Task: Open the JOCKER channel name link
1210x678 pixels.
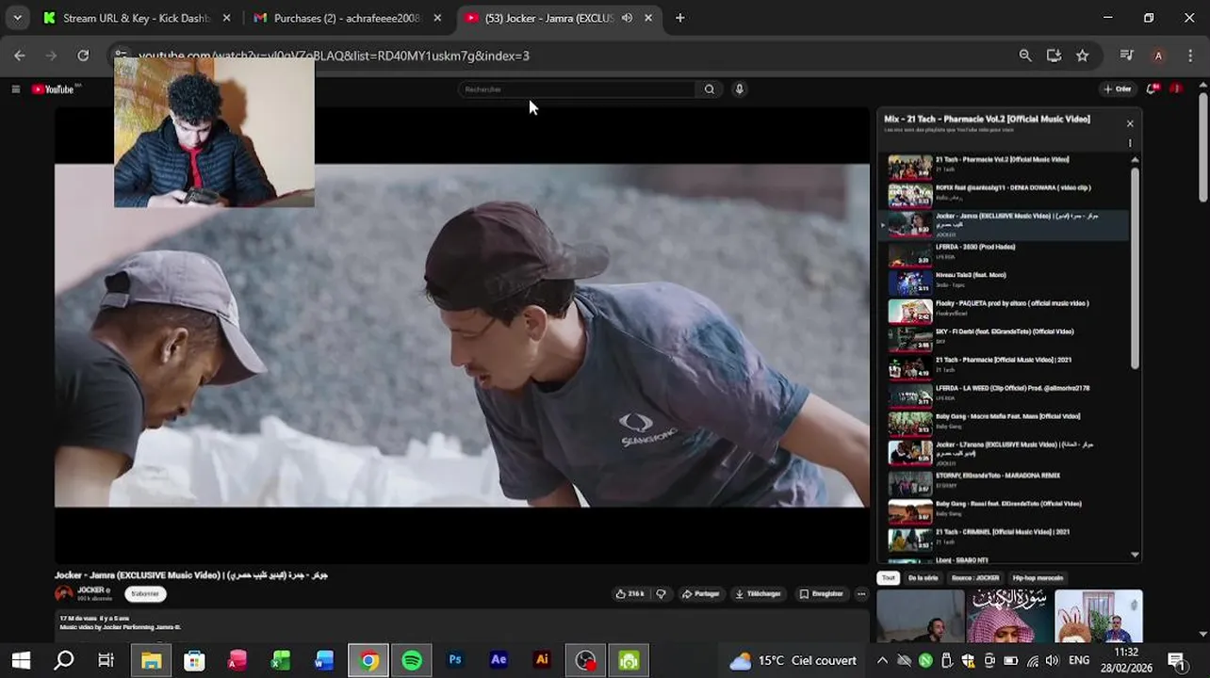Action: pyautogui.click(x=90, y=590)
